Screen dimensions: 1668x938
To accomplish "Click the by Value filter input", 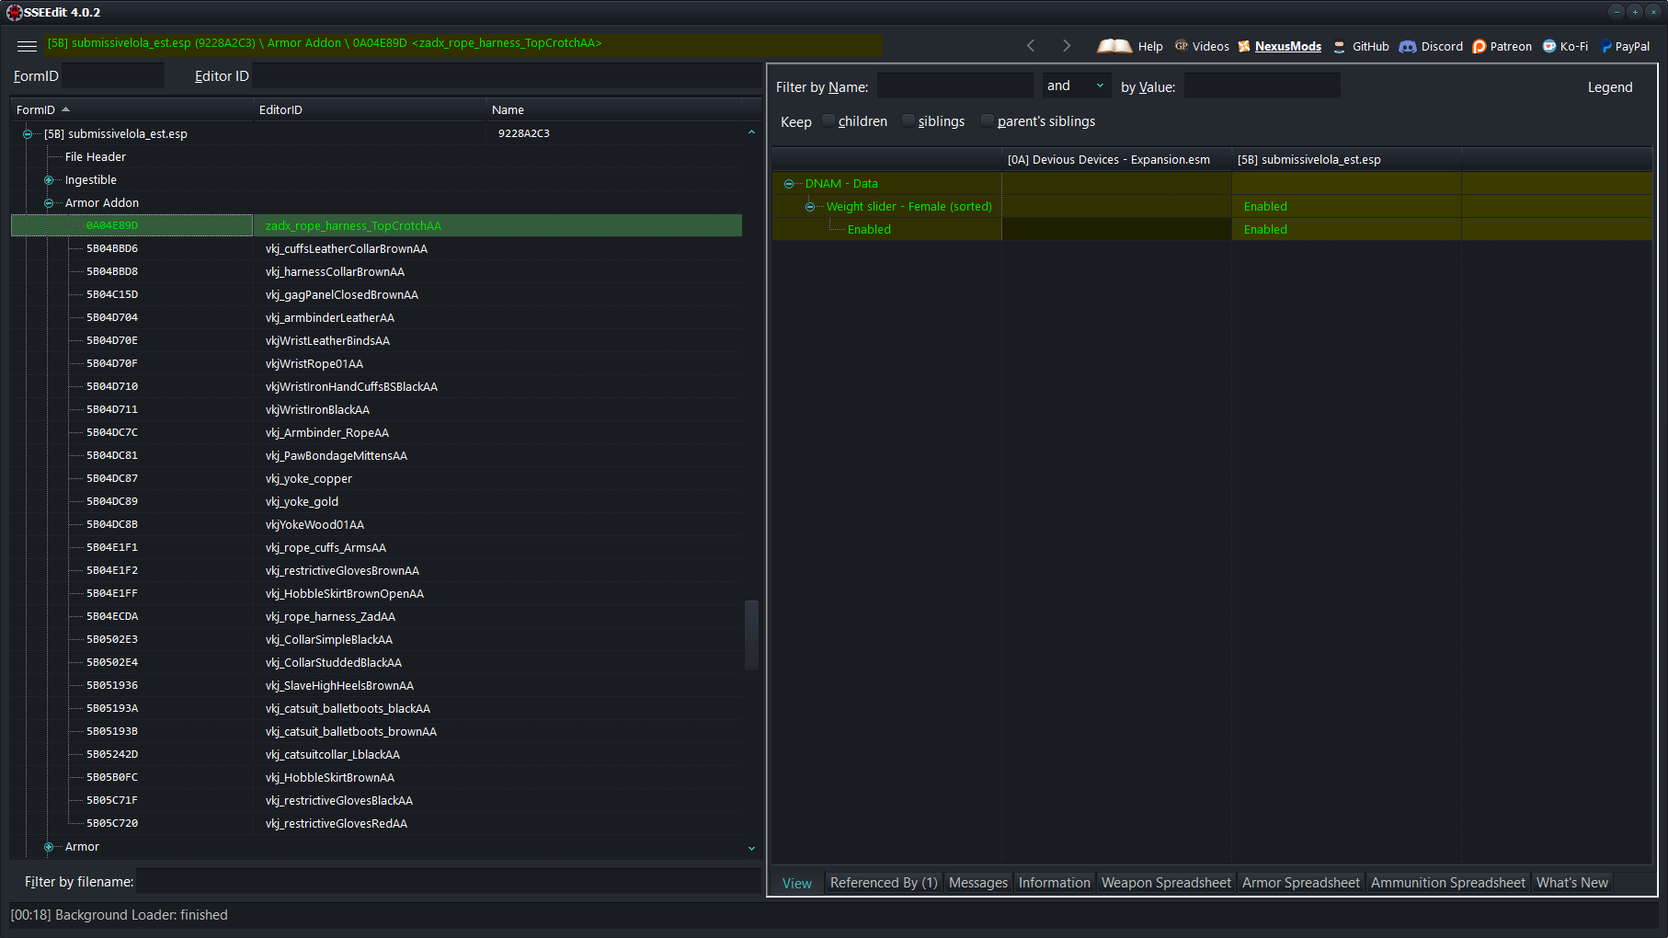I will tap(1262, 86).
